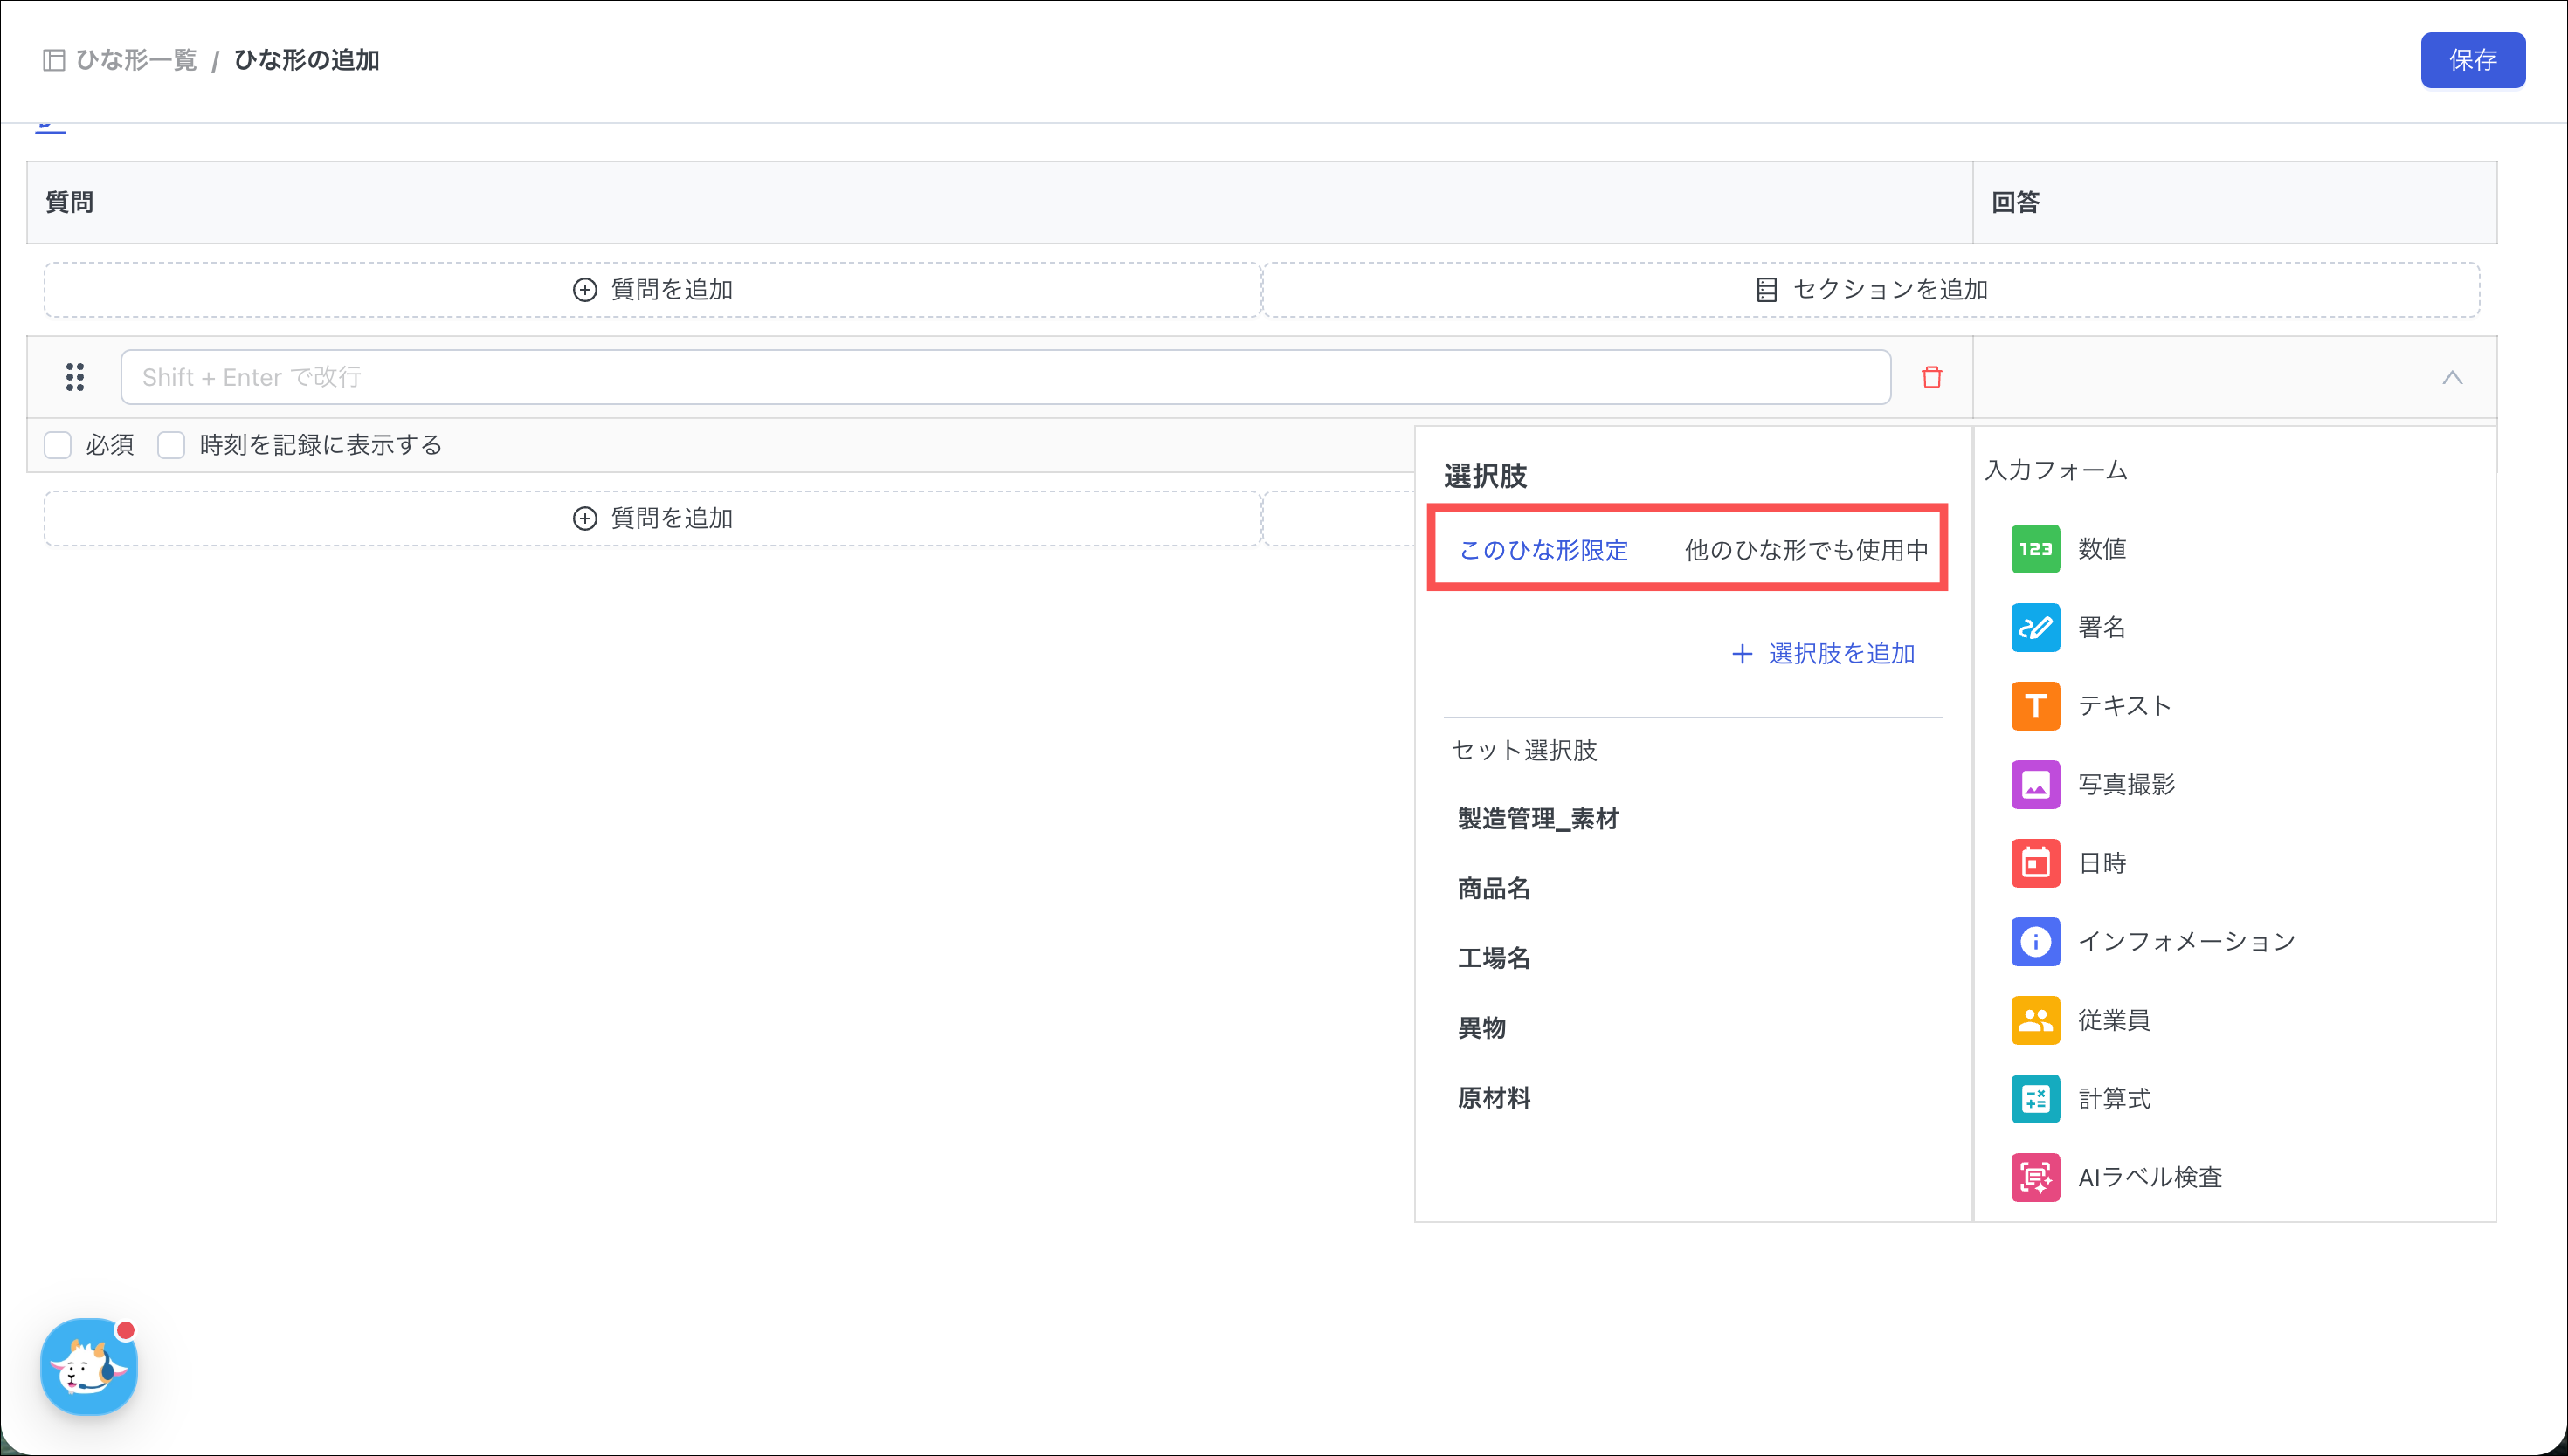The height and width of the screenshot is (1456, 2568).
Task: Collapse the answer type dropdown chevron
Action: pos(2451,378)
